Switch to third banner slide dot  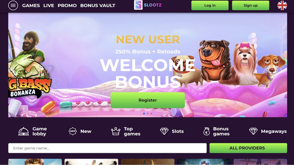(152, 113)
